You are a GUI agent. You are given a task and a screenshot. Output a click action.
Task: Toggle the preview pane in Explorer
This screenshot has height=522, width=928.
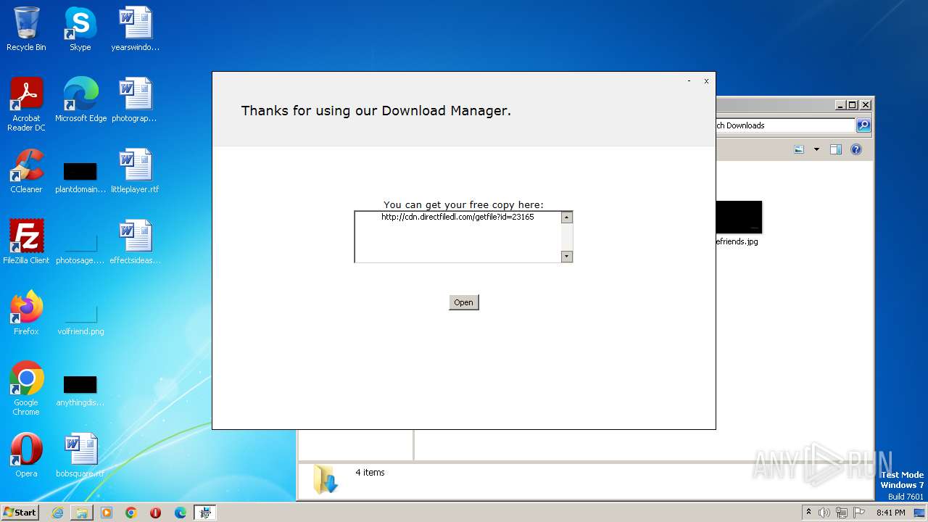[x=836, y=149]
